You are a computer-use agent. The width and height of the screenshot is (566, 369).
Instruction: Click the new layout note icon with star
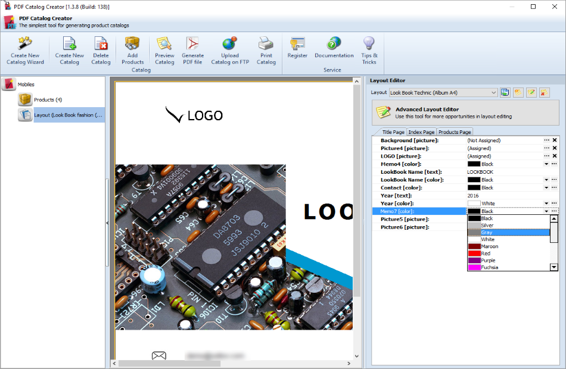518,93
